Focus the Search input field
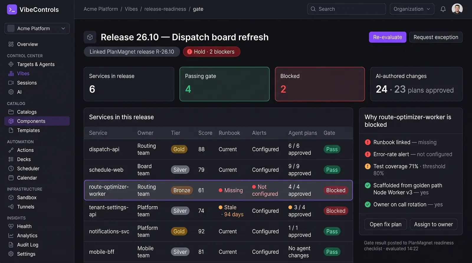 pyautogui.click(x=347, y=9)
